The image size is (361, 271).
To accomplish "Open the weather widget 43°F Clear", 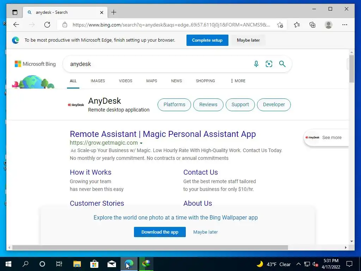I will click(x=274, y=264).
